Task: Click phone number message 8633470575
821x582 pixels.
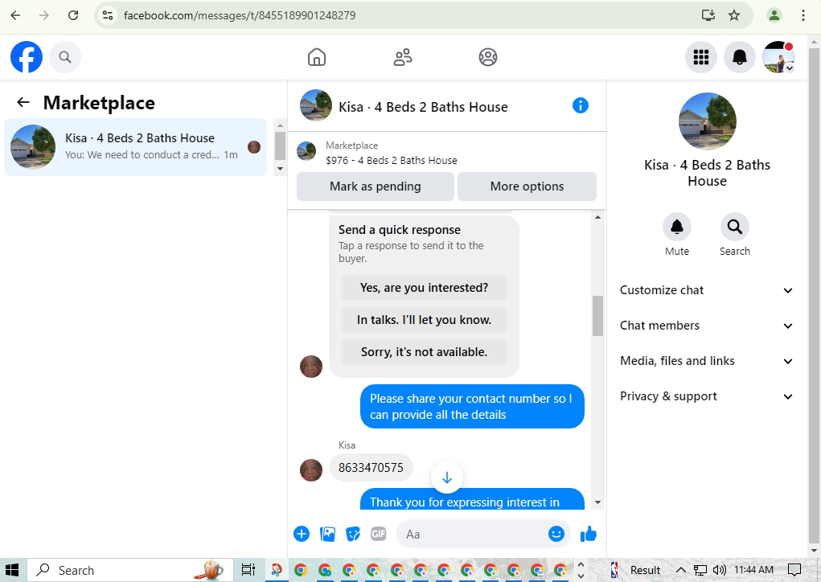Action: (x=371, y=467)
